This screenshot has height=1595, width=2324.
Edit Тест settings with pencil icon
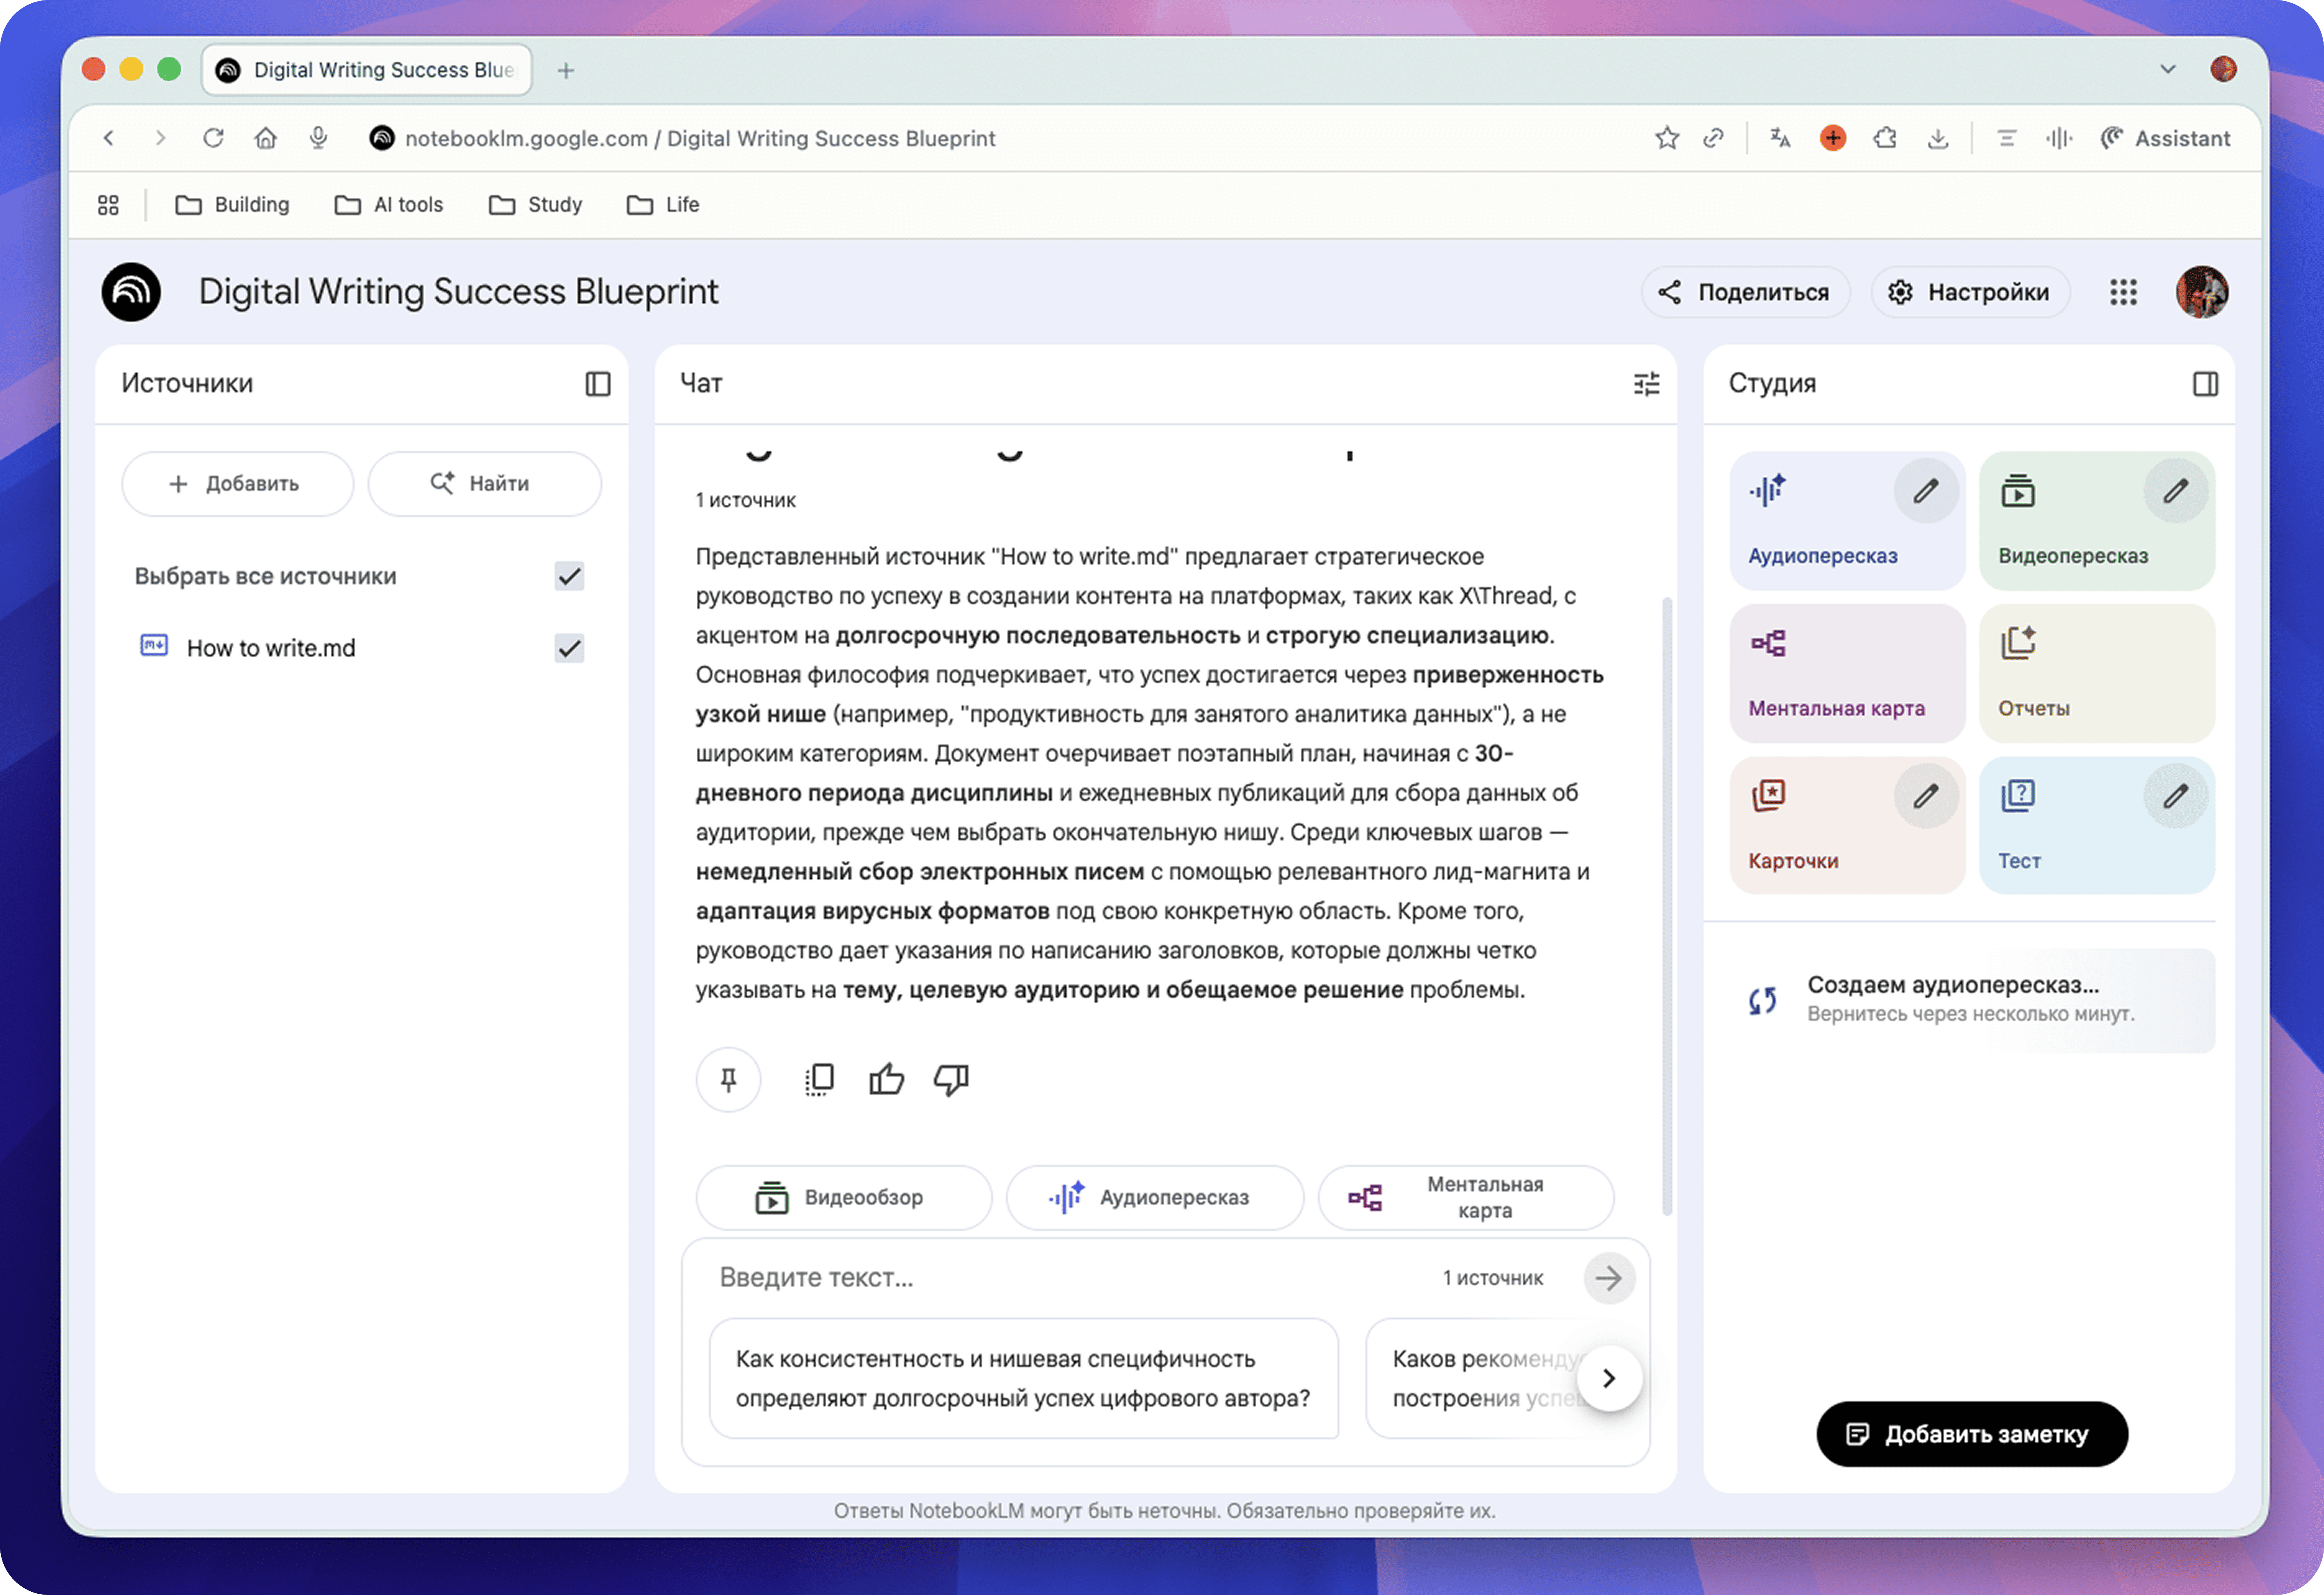coord(2175,796)
